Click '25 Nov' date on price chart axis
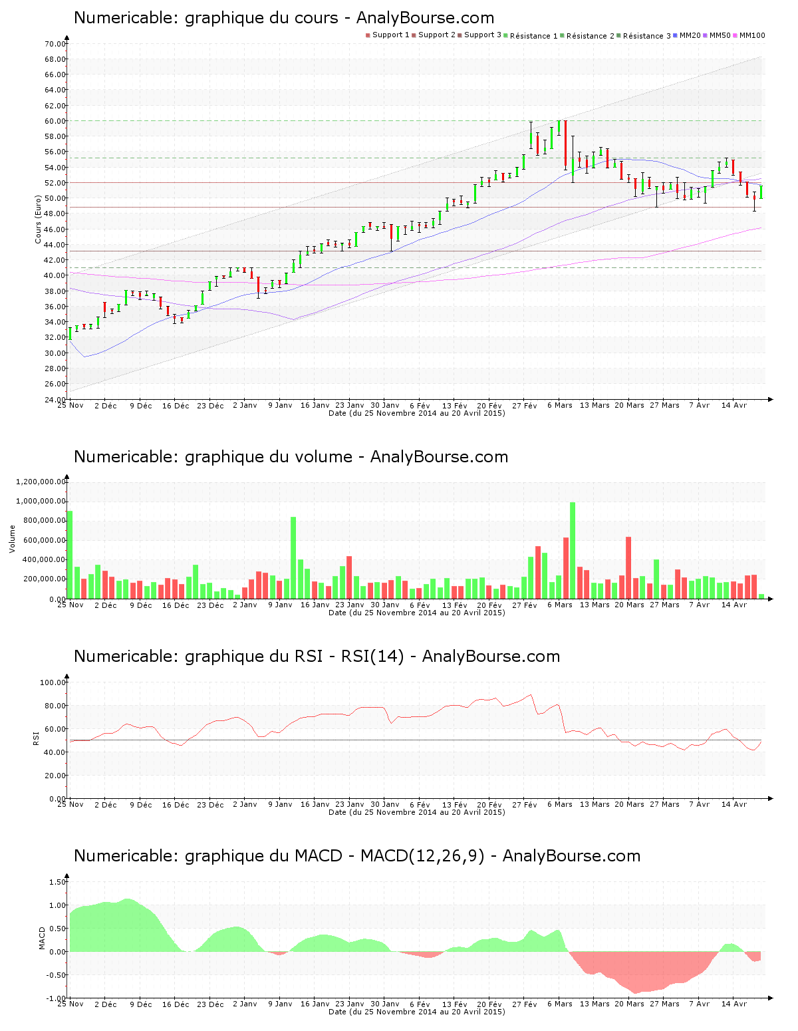Viewport: 798px width, 1031px height. point(70,405)
